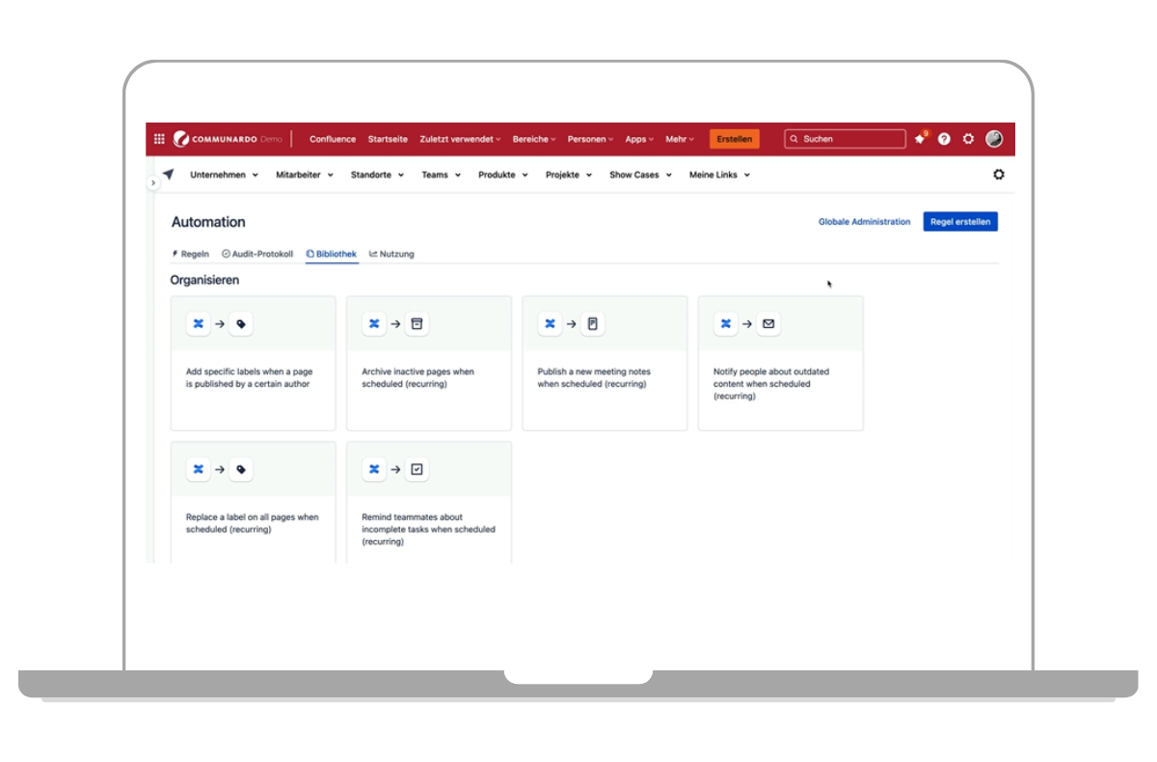Click the archive icon on the Archive inactive pages card
The width and height of the screenshot is (1157, 762).
pos(417,323)
